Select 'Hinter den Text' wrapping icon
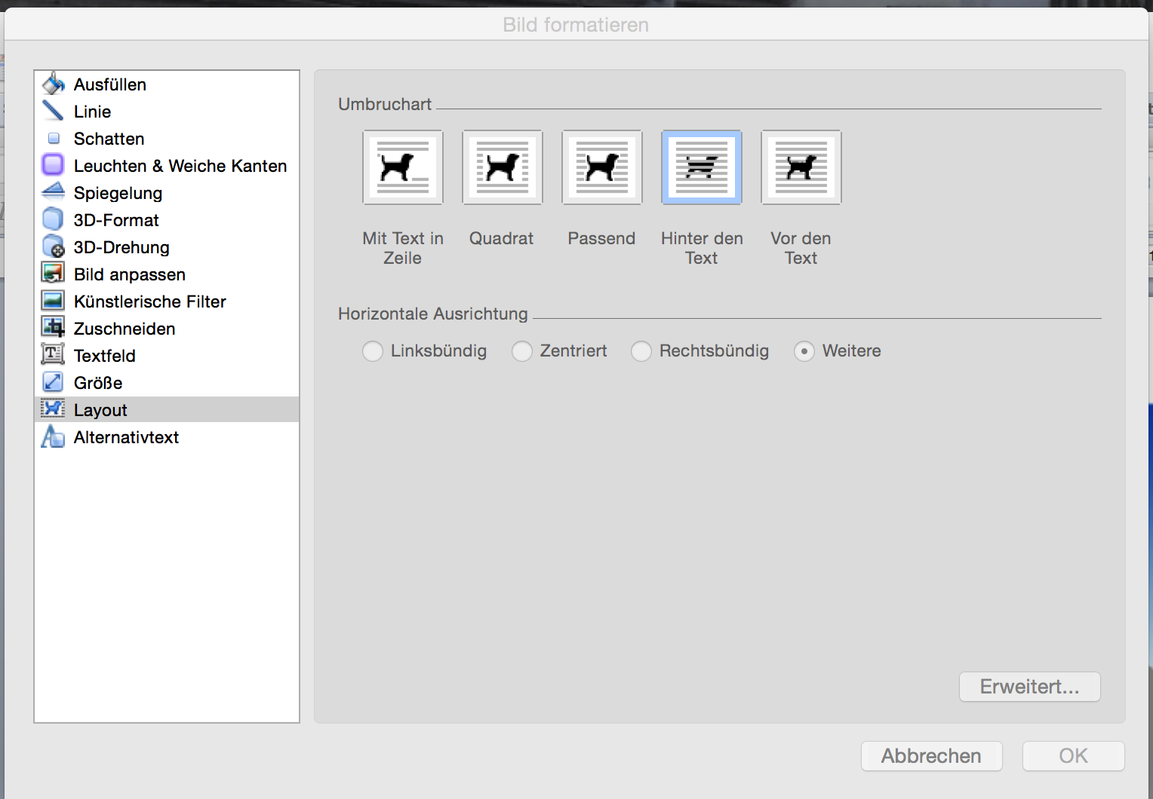This screenshot has height=799, width=1153. click(x=701, y=167)
